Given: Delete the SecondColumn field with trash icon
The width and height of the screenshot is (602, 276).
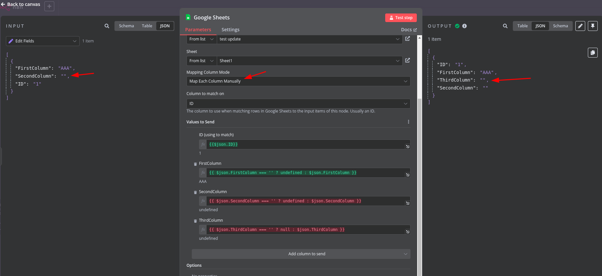Looking at the screenshot, I should click(x=195, y=192).
